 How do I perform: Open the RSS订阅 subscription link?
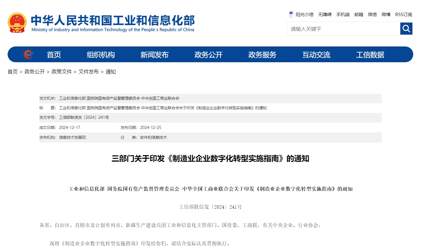pyautogui.click(x=403, y=14)
